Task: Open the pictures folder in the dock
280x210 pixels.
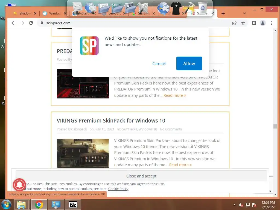Action: pyautogui.click(x=130, y=8)
